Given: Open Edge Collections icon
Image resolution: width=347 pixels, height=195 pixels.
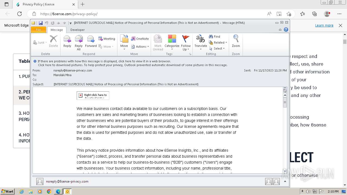Looking at the screenshot, I should (314, 14).
